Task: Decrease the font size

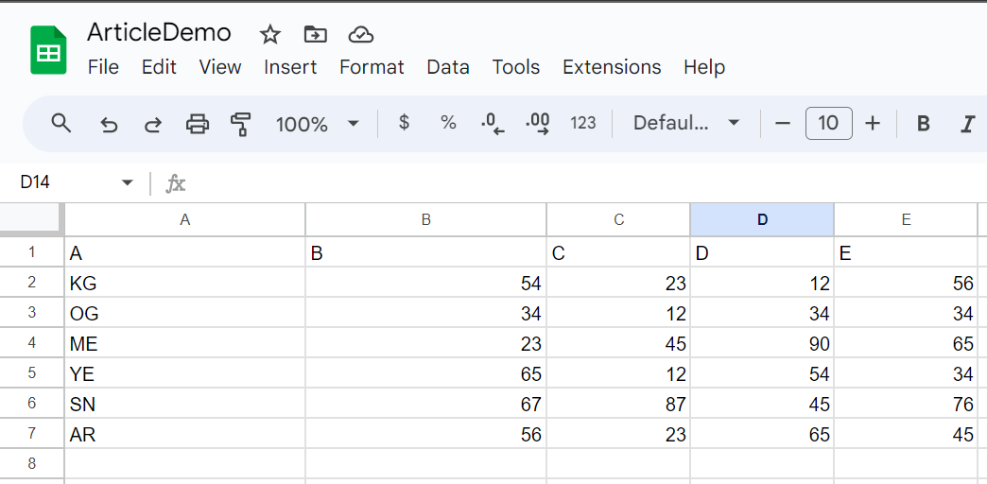Action: [783, 123]
